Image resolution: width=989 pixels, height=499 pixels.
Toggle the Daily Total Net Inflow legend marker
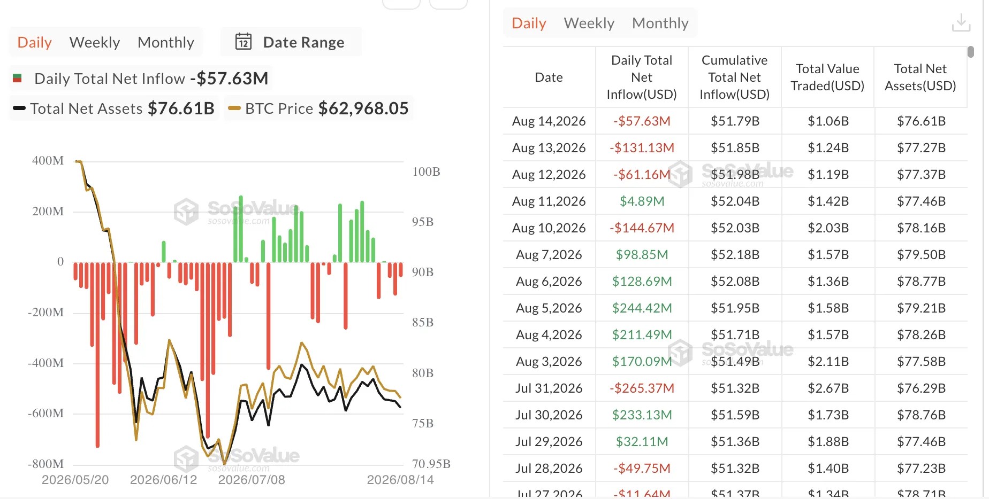pyautogui.click(x=17, y=79)
